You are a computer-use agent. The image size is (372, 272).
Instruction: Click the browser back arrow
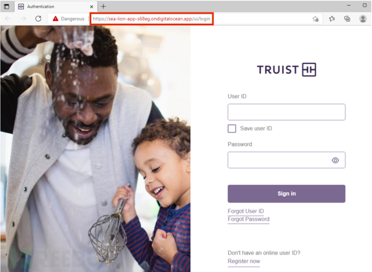tap(8, 18)
